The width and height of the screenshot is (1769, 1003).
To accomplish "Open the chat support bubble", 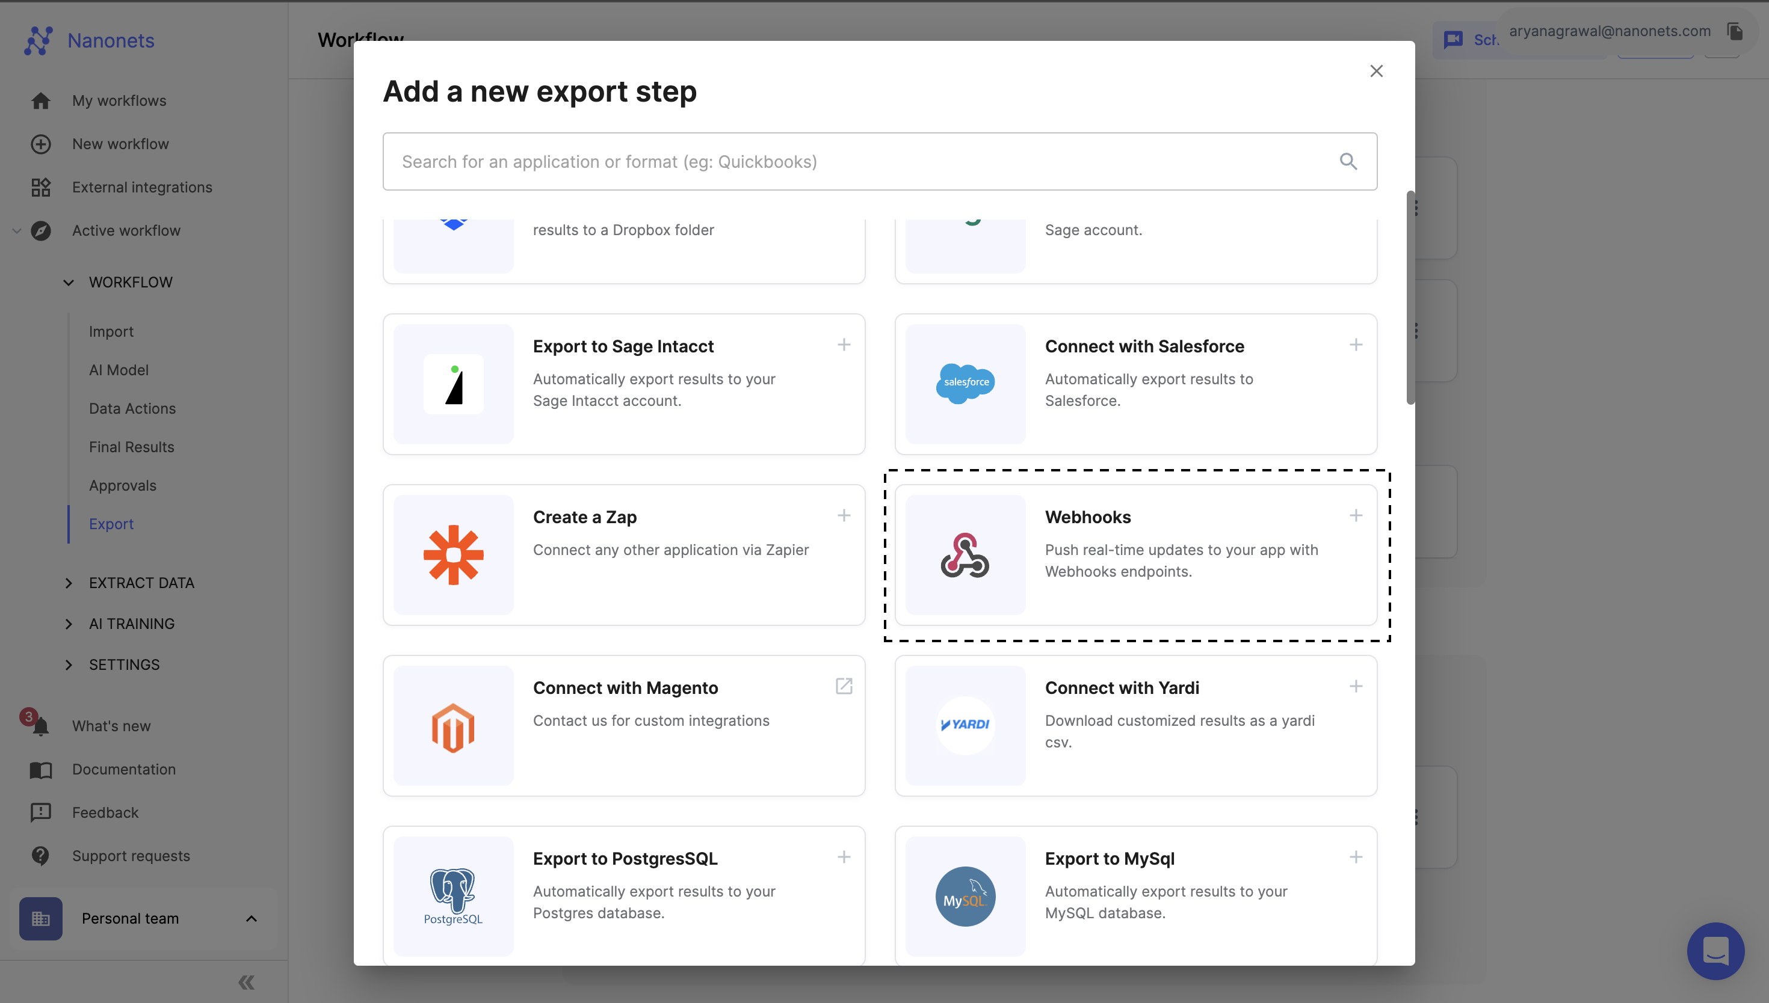I will [x=1715, y=951].
